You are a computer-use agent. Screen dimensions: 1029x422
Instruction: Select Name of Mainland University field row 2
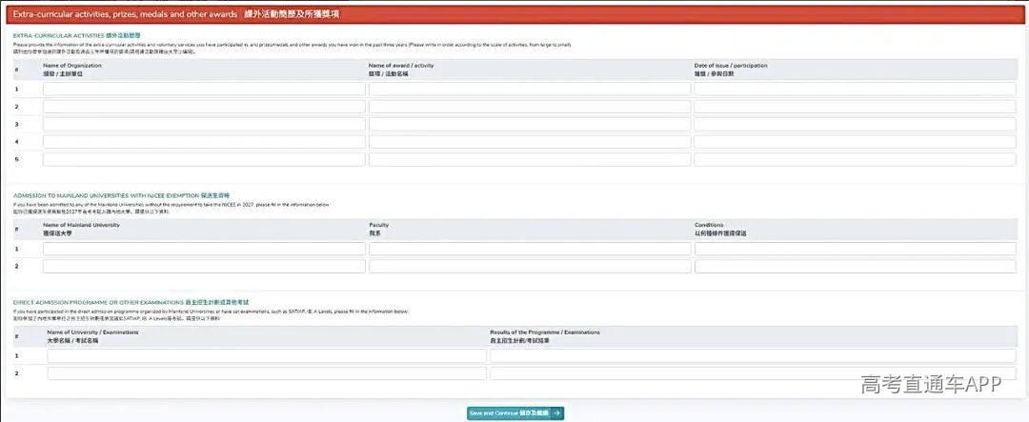pos(204,267)
